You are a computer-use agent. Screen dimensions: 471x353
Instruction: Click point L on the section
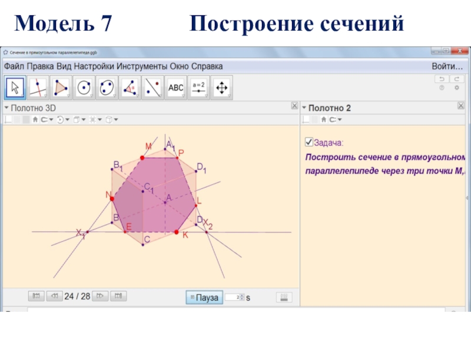[x=196, y=205]
